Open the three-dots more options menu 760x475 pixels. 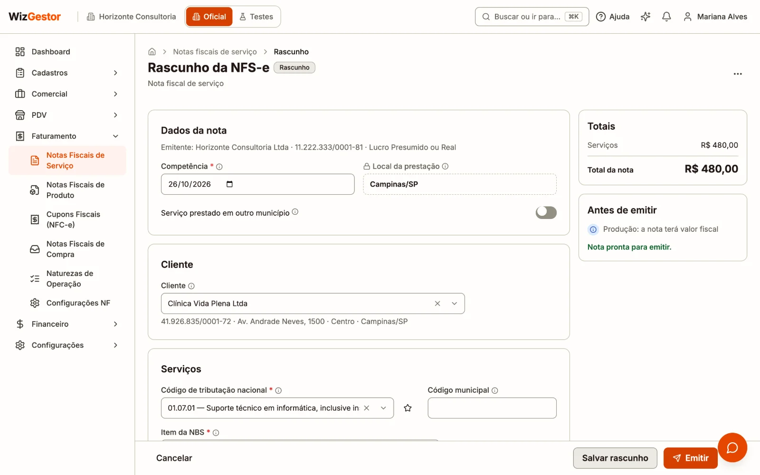tap(737, 74)
